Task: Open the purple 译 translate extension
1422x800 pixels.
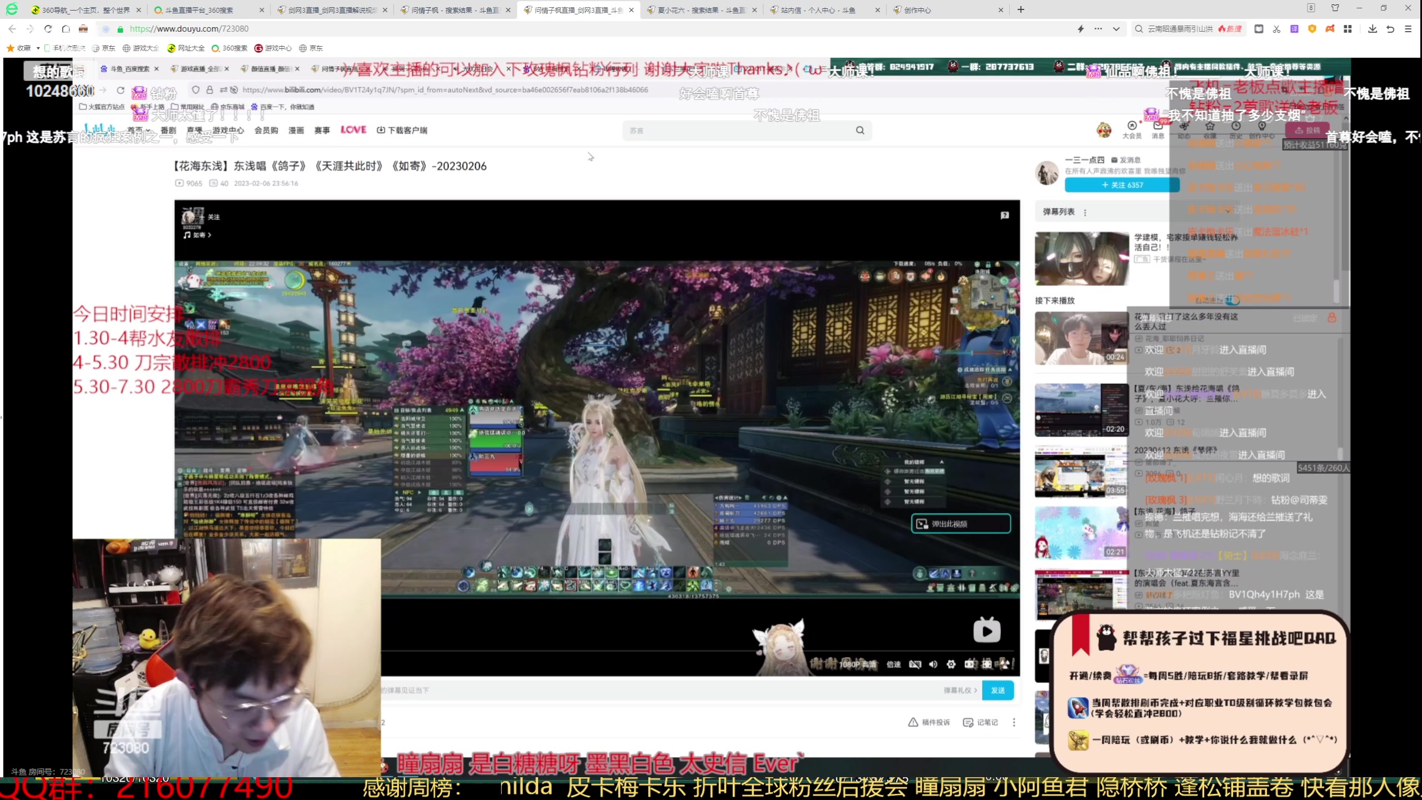Action: [x=1294, y=29]
